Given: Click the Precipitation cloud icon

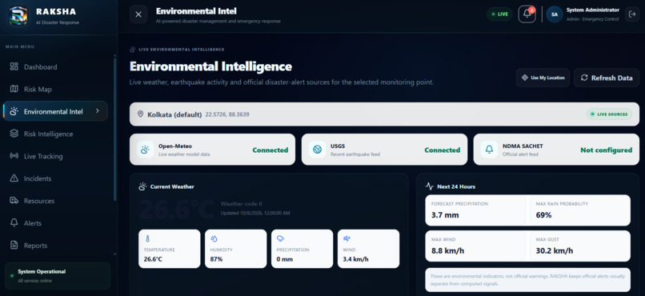Looking at the screenshot, I should pos(280,238).
